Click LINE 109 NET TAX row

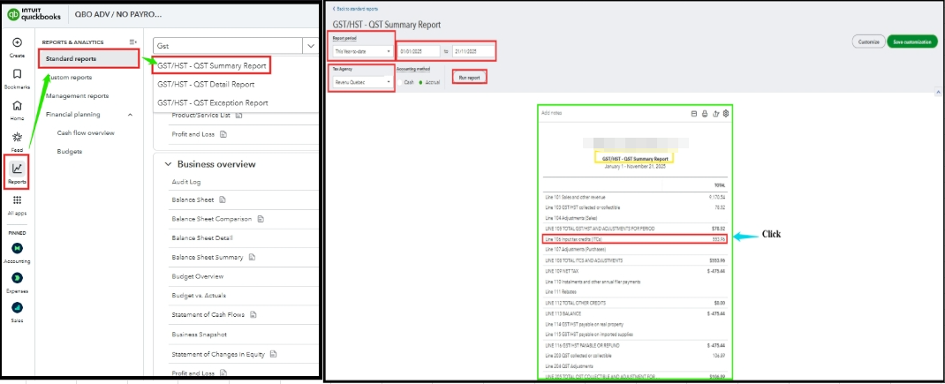pos(635,271)
